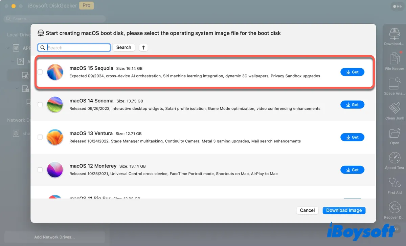Check the macOS 13 Ventura checkbox
Screen dimensions: 406x246
40,137
